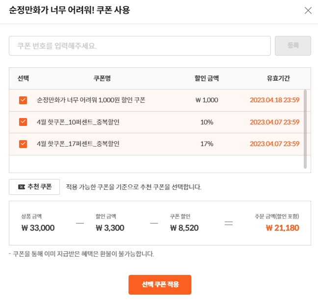Click the ₩ 21,180 final order amount
This screenshot has height=302, width=318.
[283, 228]
